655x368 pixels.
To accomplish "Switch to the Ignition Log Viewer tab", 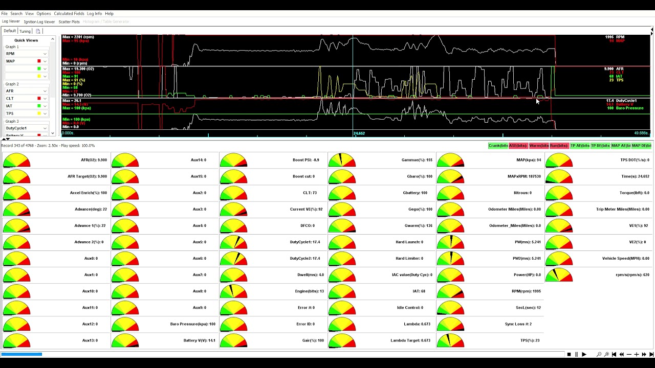I will pos(39,22).
